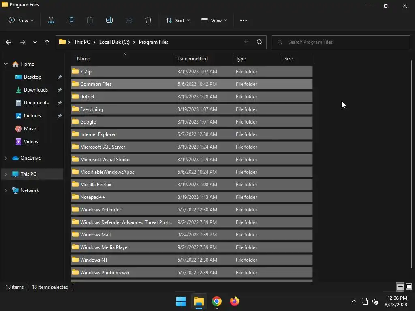Select the Everything folder
This screenshot has width=415, height=311.
coord(192,109)
